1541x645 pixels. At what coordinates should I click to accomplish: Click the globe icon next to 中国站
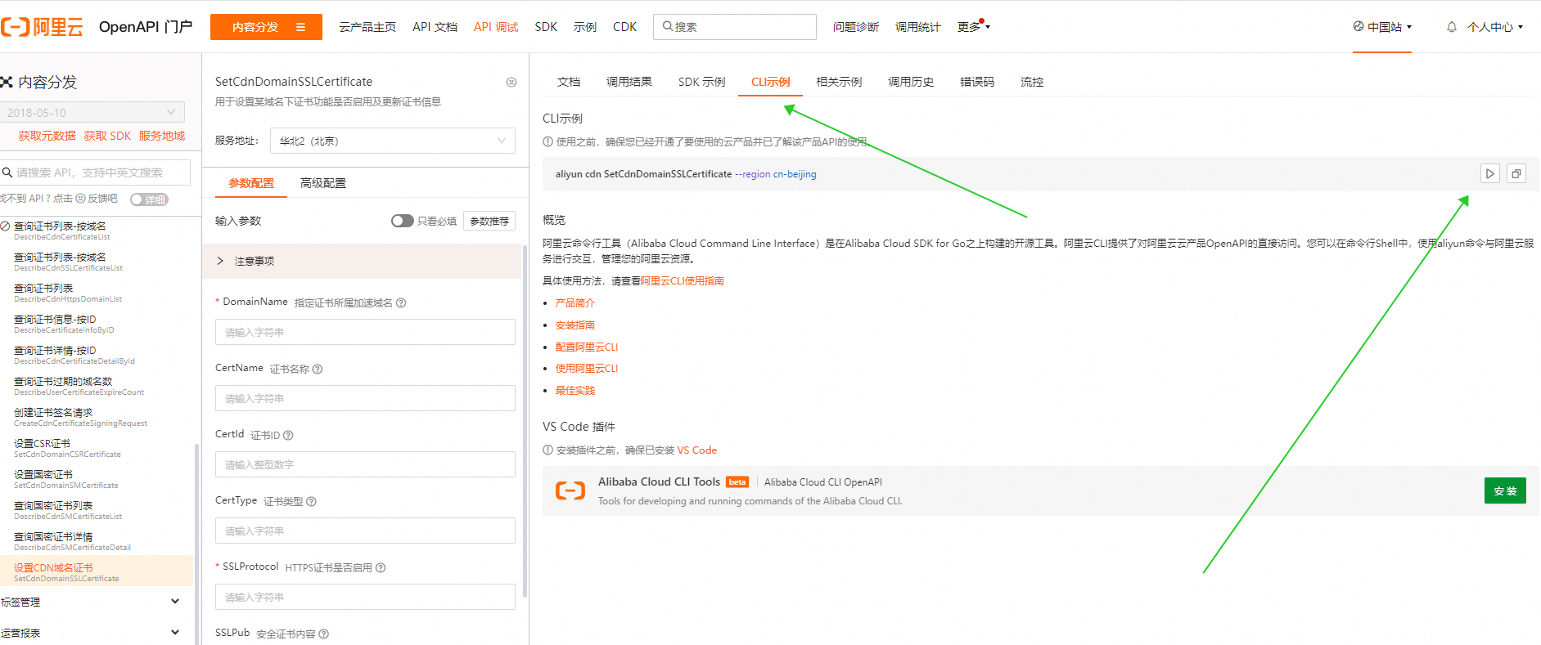click(x=1359, y=26)
